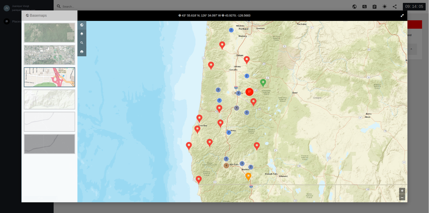This screenshot has height=213, width=429.
Task: Click the search magnifier icon beside Search field
Action: (59, 6)
